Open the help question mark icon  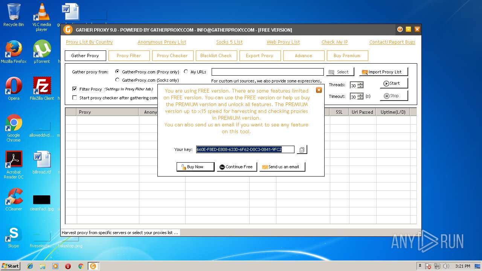(x=400, y=29)
